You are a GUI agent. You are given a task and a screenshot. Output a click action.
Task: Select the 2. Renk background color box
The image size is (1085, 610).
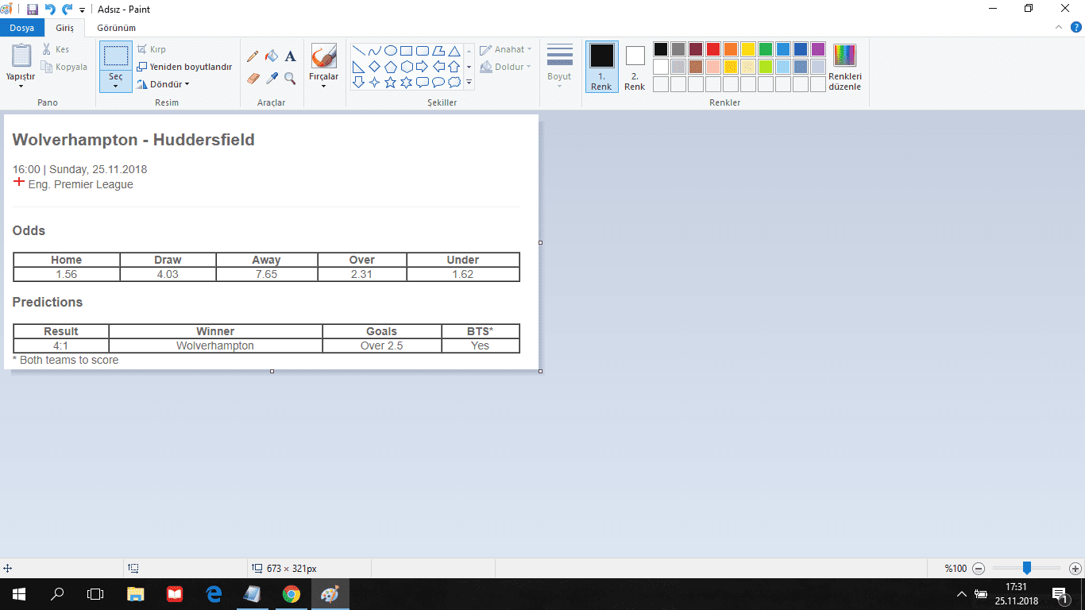point(635,67)
